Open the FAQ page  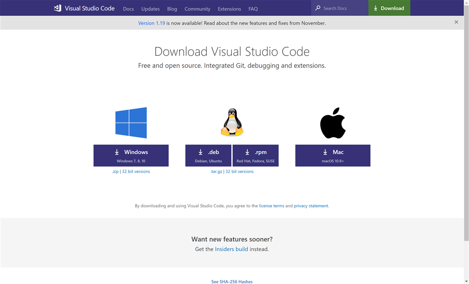[253, 9]
